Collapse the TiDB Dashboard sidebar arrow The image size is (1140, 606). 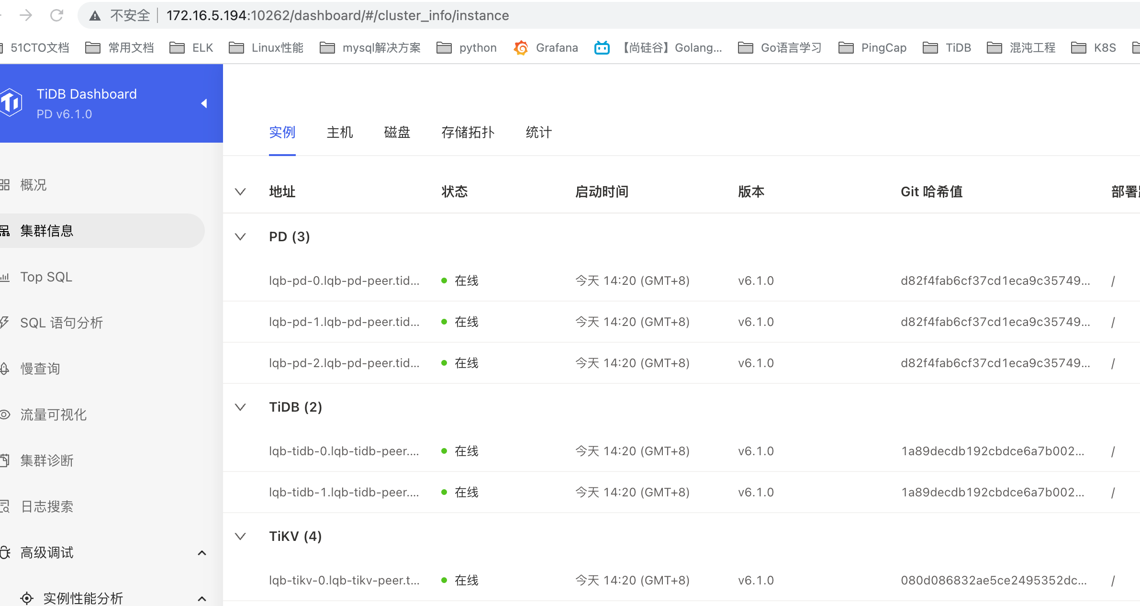[x=204, y=103]
